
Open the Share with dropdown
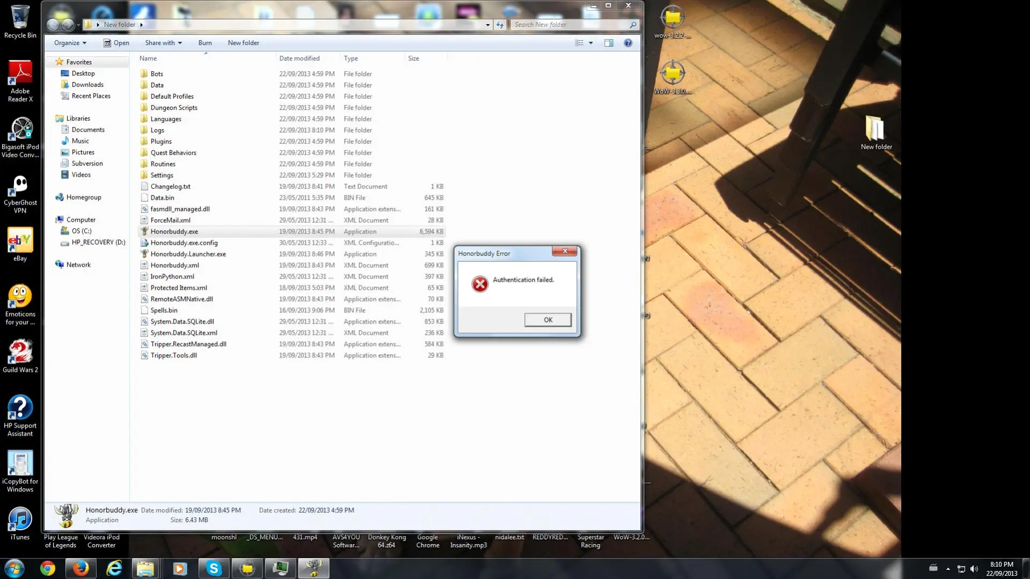coord(164,43)
